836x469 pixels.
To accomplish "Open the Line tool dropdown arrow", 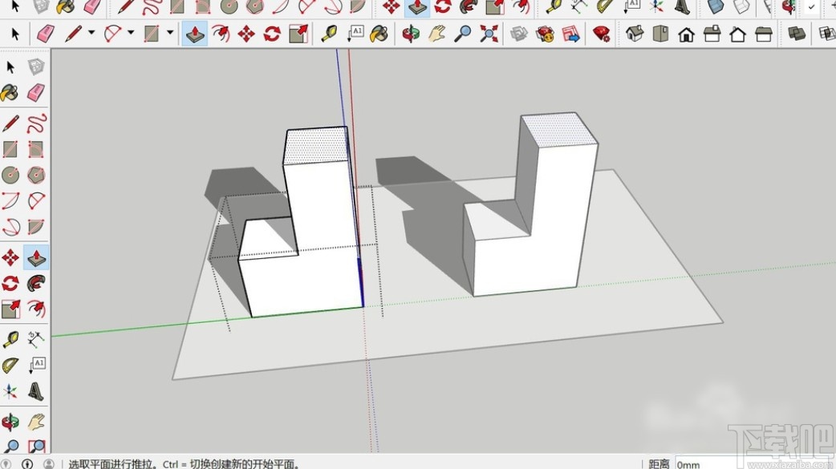I will click(x=91, y=34).
